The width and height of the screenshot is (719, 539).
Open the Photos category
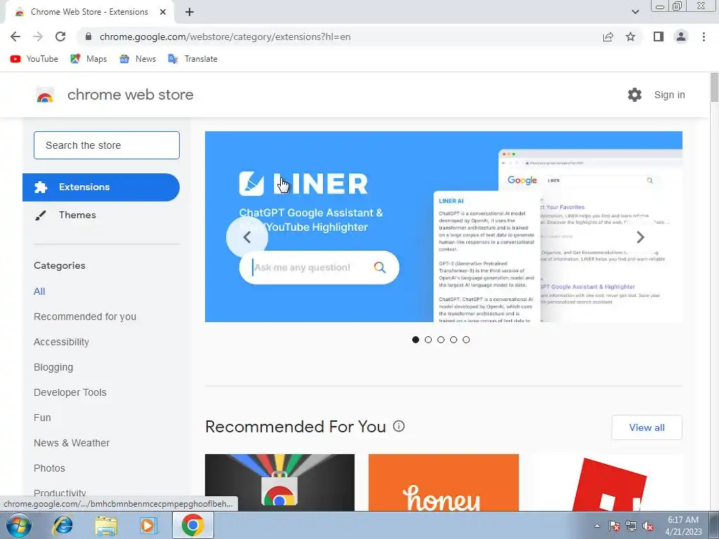pyautogui.click(x=50, y=468)
